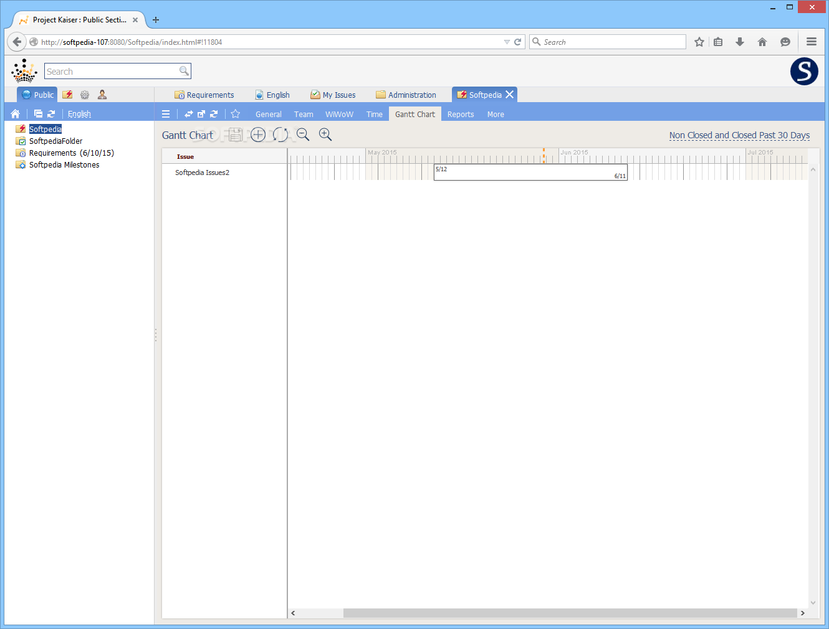Bookmark this page with the star icon
This screenshot has height=629, width=829.
coord(699,42)
